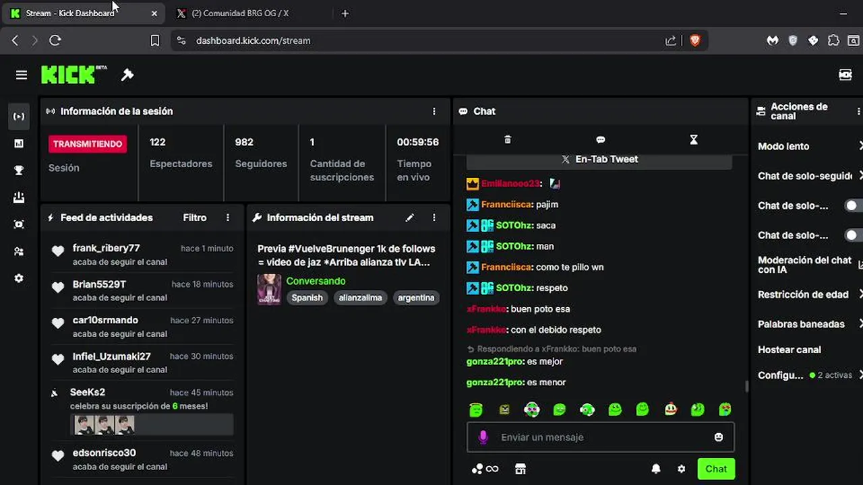Click the Brave Shields lion icon in address bar
Screen dimensions: 863x485
tap(695, 40)
